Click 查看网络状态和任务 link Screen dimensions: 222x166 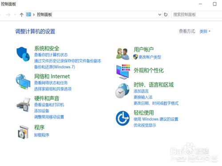51,83
